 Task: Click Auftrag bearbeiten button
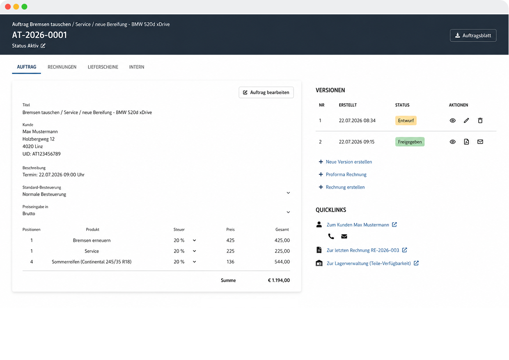tap(266, 92)
